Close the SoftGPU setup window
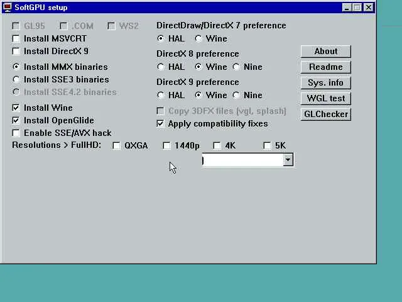The image size is (402, 302). (369, 7)
